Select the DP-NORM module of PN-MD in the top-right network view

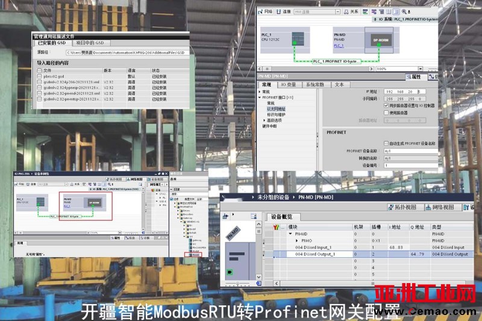point(381,40)
